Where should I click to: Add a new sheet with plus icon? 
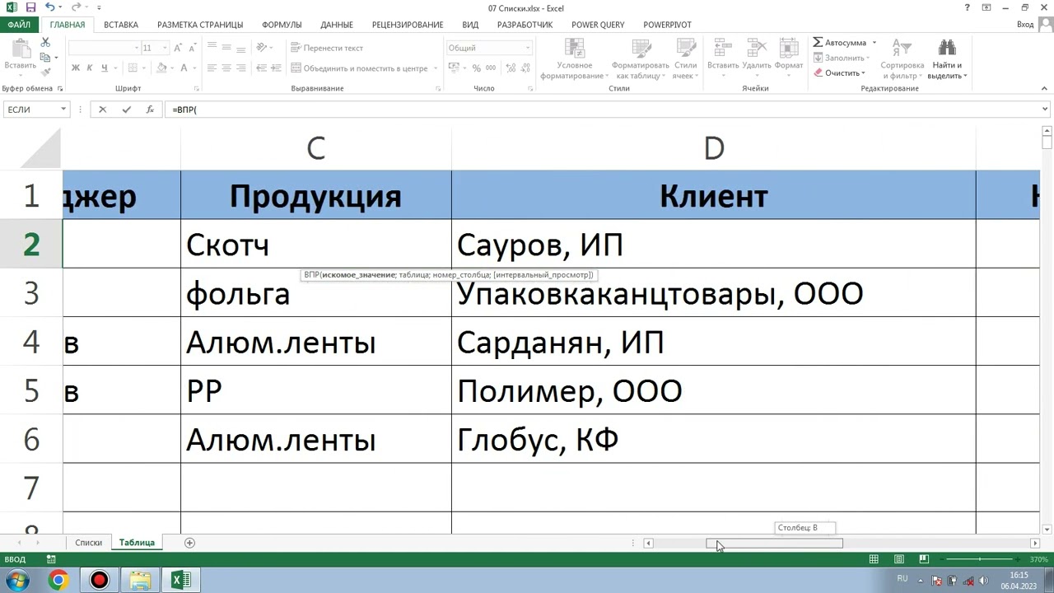coord(189,543)
